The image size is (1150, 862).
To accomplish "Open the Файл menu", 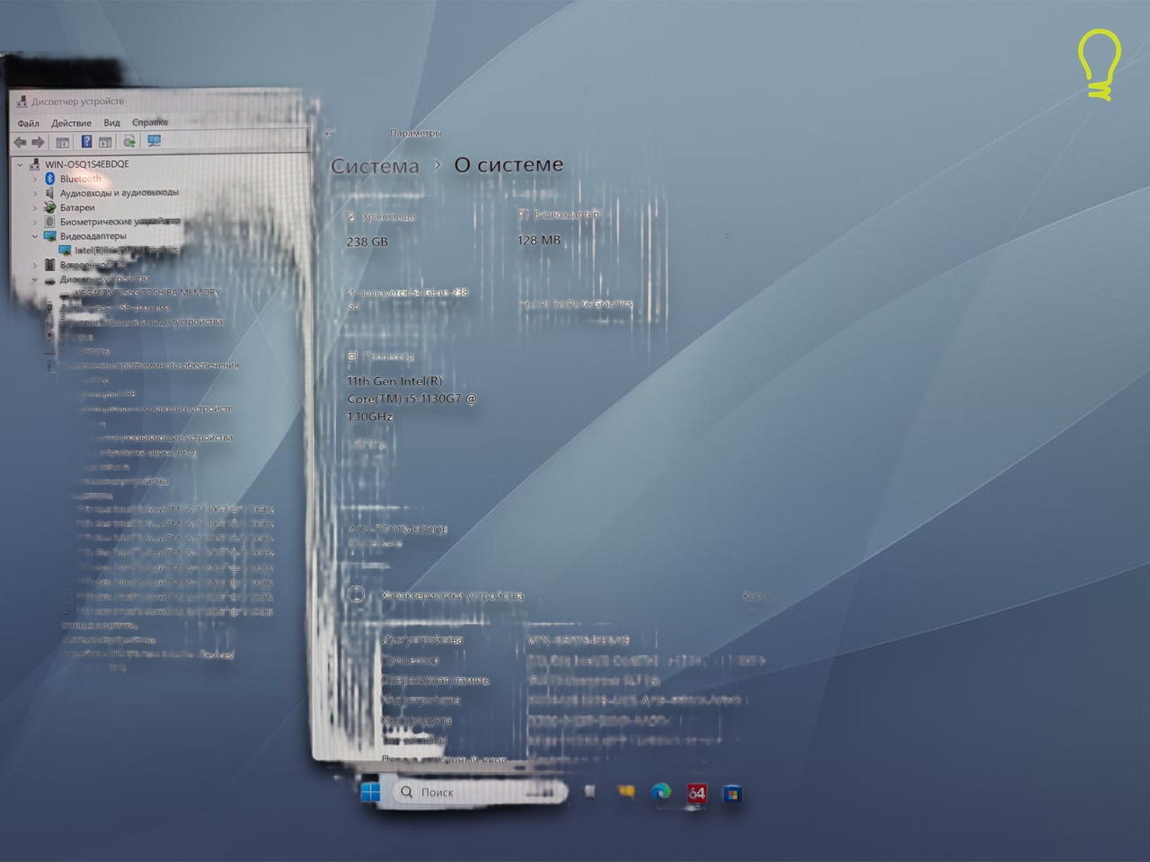I will [28, 123].
